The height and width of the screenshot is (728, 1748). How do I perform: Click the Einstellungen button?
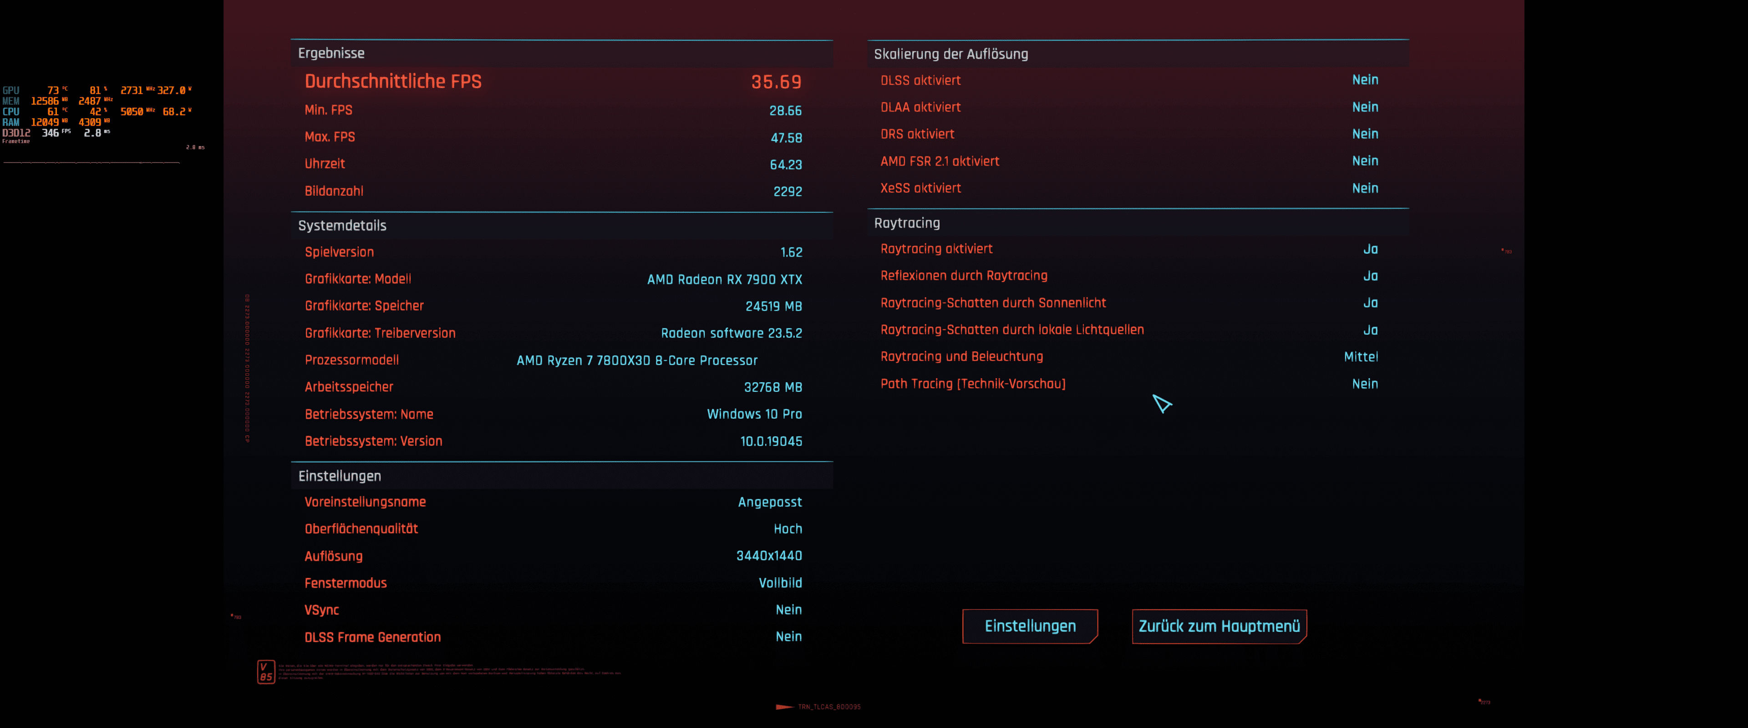point(1029,626)
